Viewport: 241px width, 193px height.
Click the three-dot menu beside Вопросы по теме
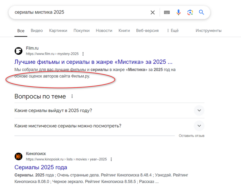coord(72,96)
